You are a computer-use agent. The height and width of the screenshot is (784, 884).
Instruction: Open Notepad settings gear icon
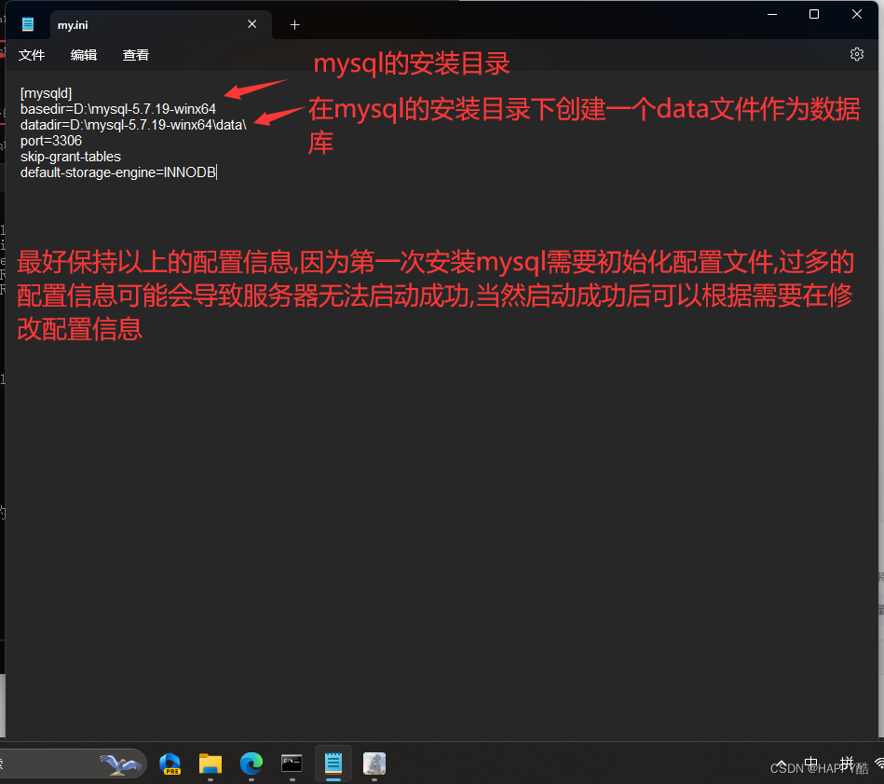856,54
